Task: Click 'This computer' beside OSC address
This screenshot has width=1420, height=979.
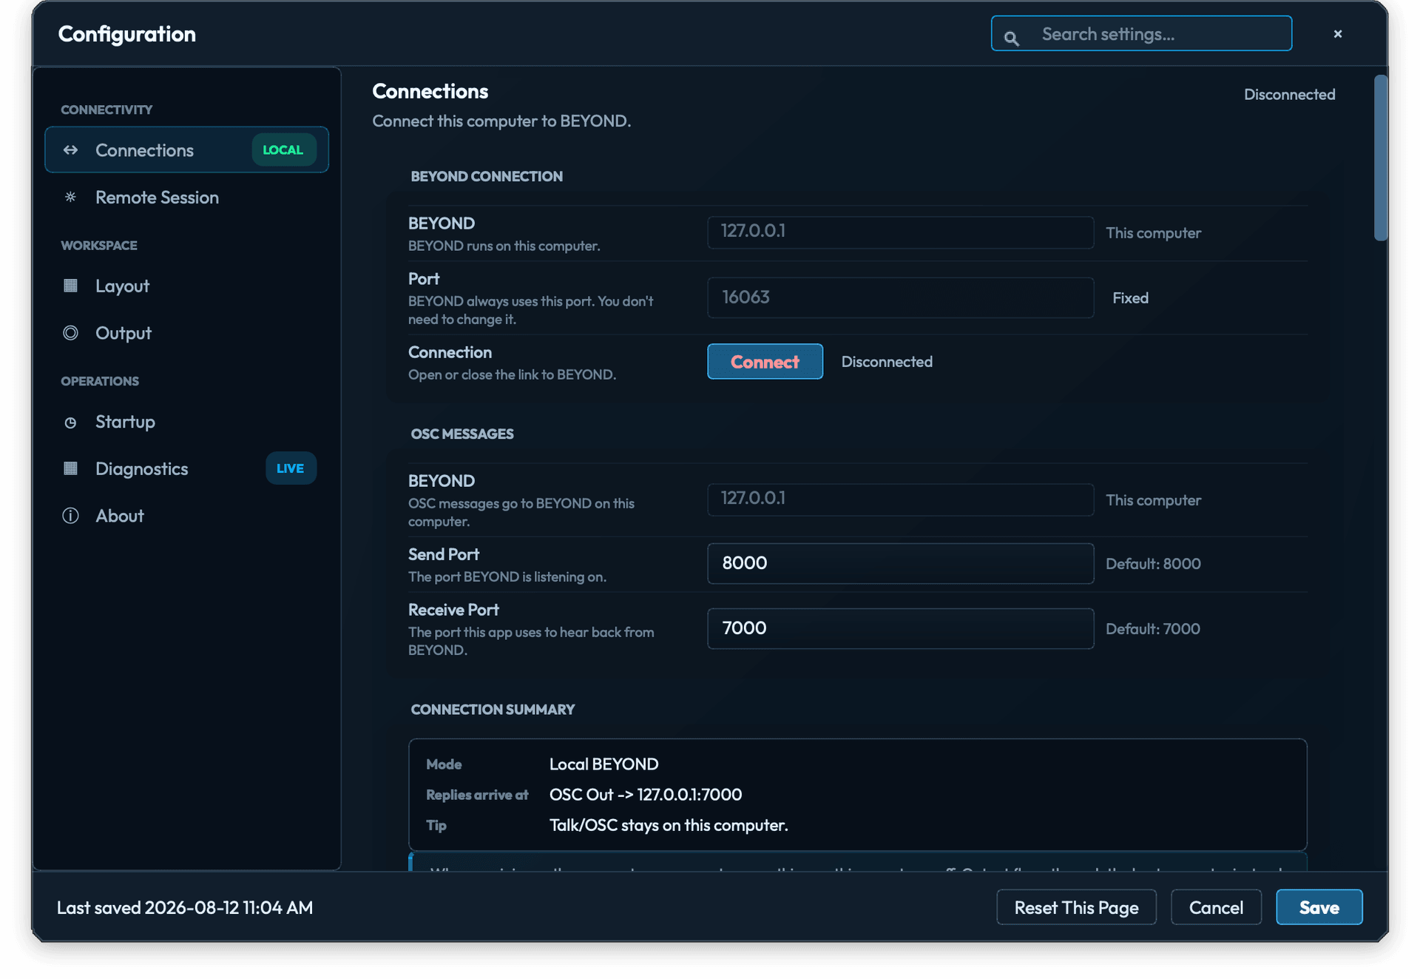Action: [x=1153, y=500]
